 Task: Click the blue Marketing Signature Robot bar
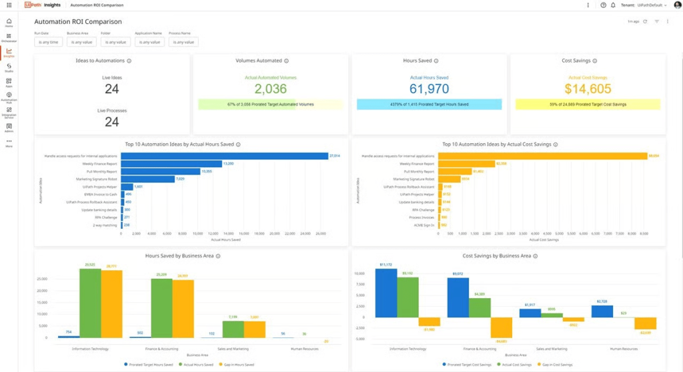(x=147, y=179)
